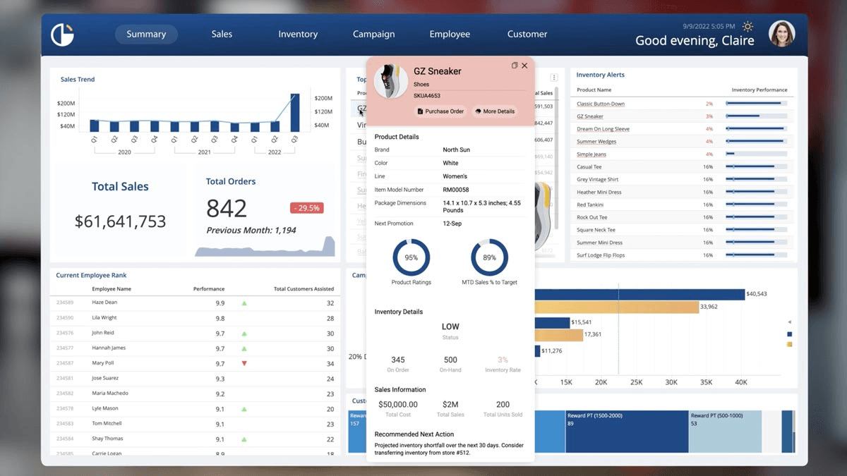Switch to the Inventory tab
This screenshot has height=476, width=847.
tap(298, 33)
